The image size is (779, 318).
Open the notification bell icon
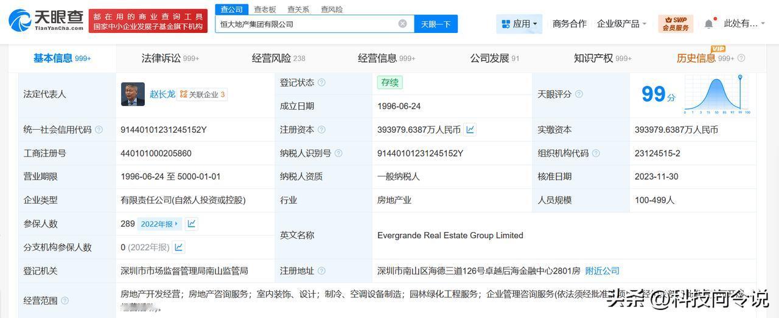click(708, 24)
